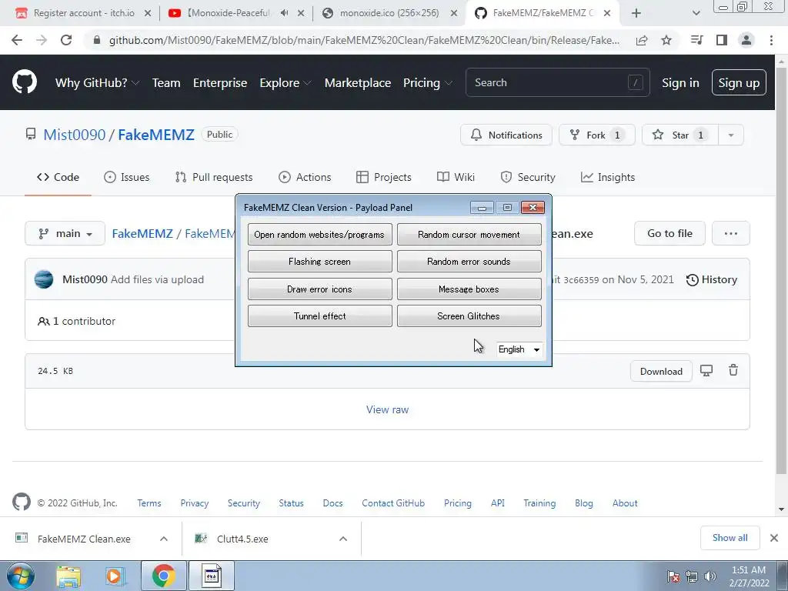Click the network tray icon
This screenshot has width=788, height=591.
(692, 576)
